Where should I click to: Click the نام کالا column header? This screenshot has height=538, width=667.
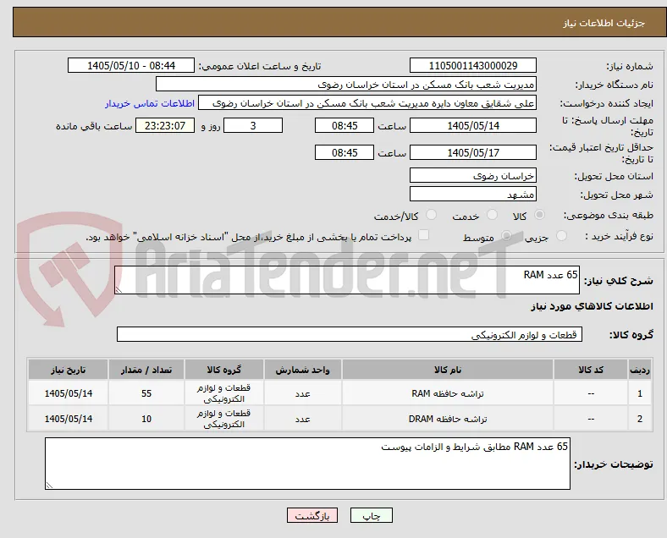pos(448,370)
